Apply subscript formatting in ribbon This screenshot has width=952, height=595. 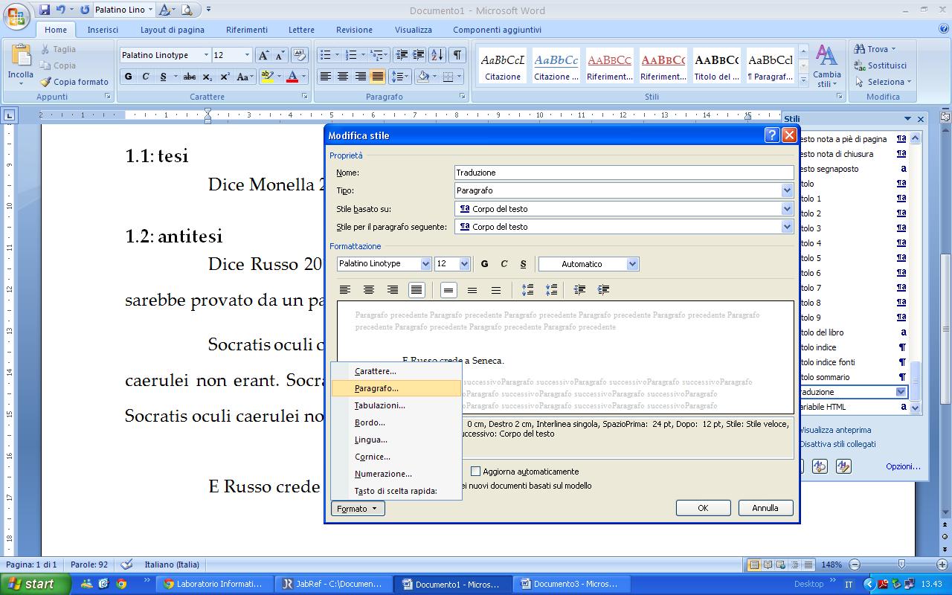208,77
